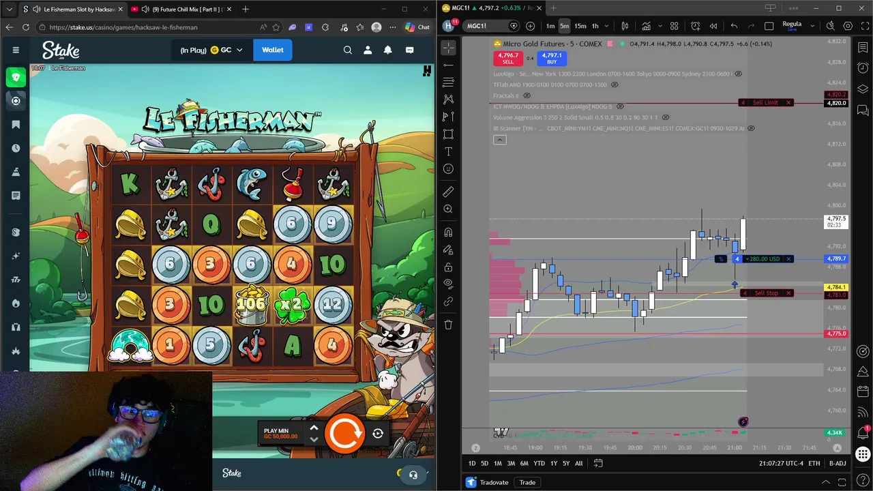
Task: Open the white grid apps button
Action: [x=863, y=454]
